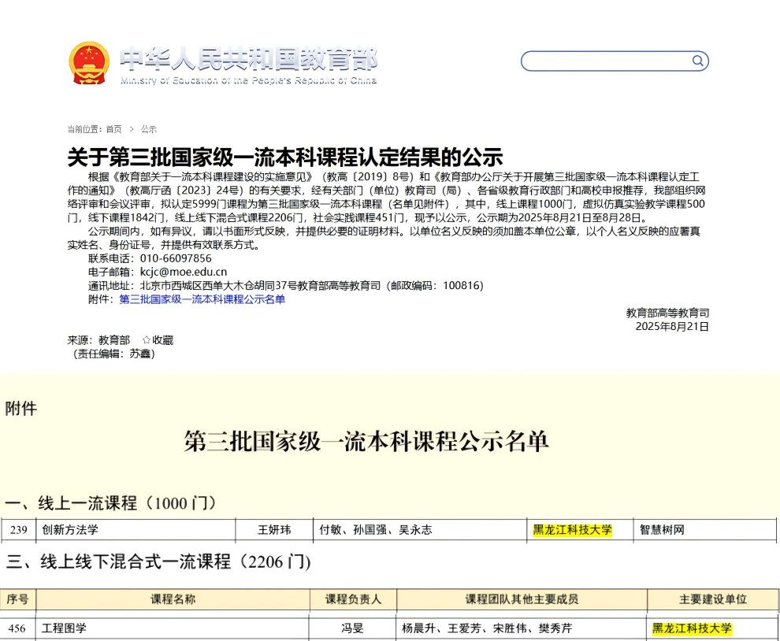Click the search magnifier icon
The image size is (780, 641).
(x=697, y=61)
